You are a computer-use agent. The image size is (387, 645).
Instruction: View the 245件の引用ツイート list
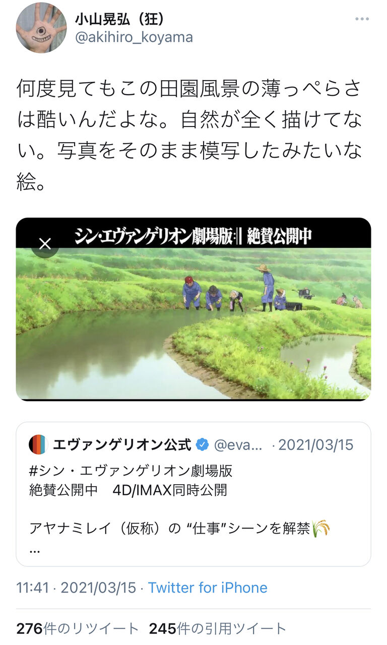[218, 628]
